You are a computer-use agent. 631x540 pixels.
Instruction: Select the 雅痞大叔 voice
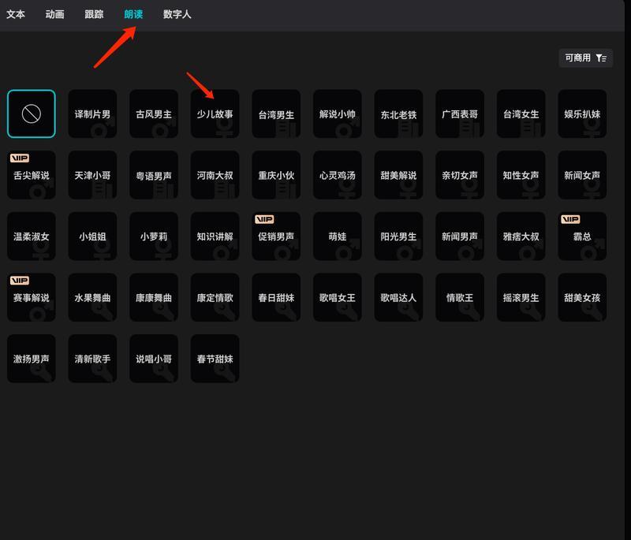tap(521, 236)
